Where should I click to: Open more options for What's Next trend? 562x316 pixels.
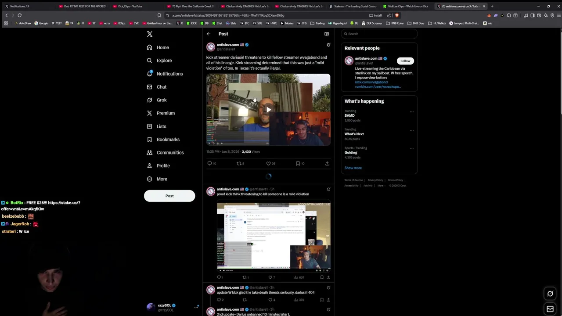point(412,130)
